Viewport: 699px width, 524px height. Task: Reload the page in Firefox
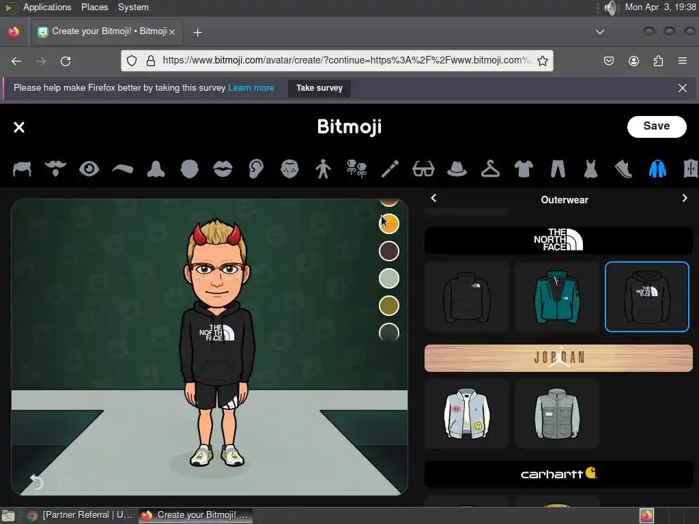coord(66,61)
